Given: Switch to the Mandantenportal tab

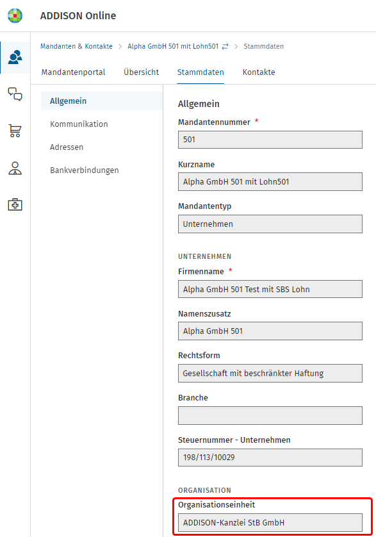Looking at the screenshot, I should click(73, 72).
